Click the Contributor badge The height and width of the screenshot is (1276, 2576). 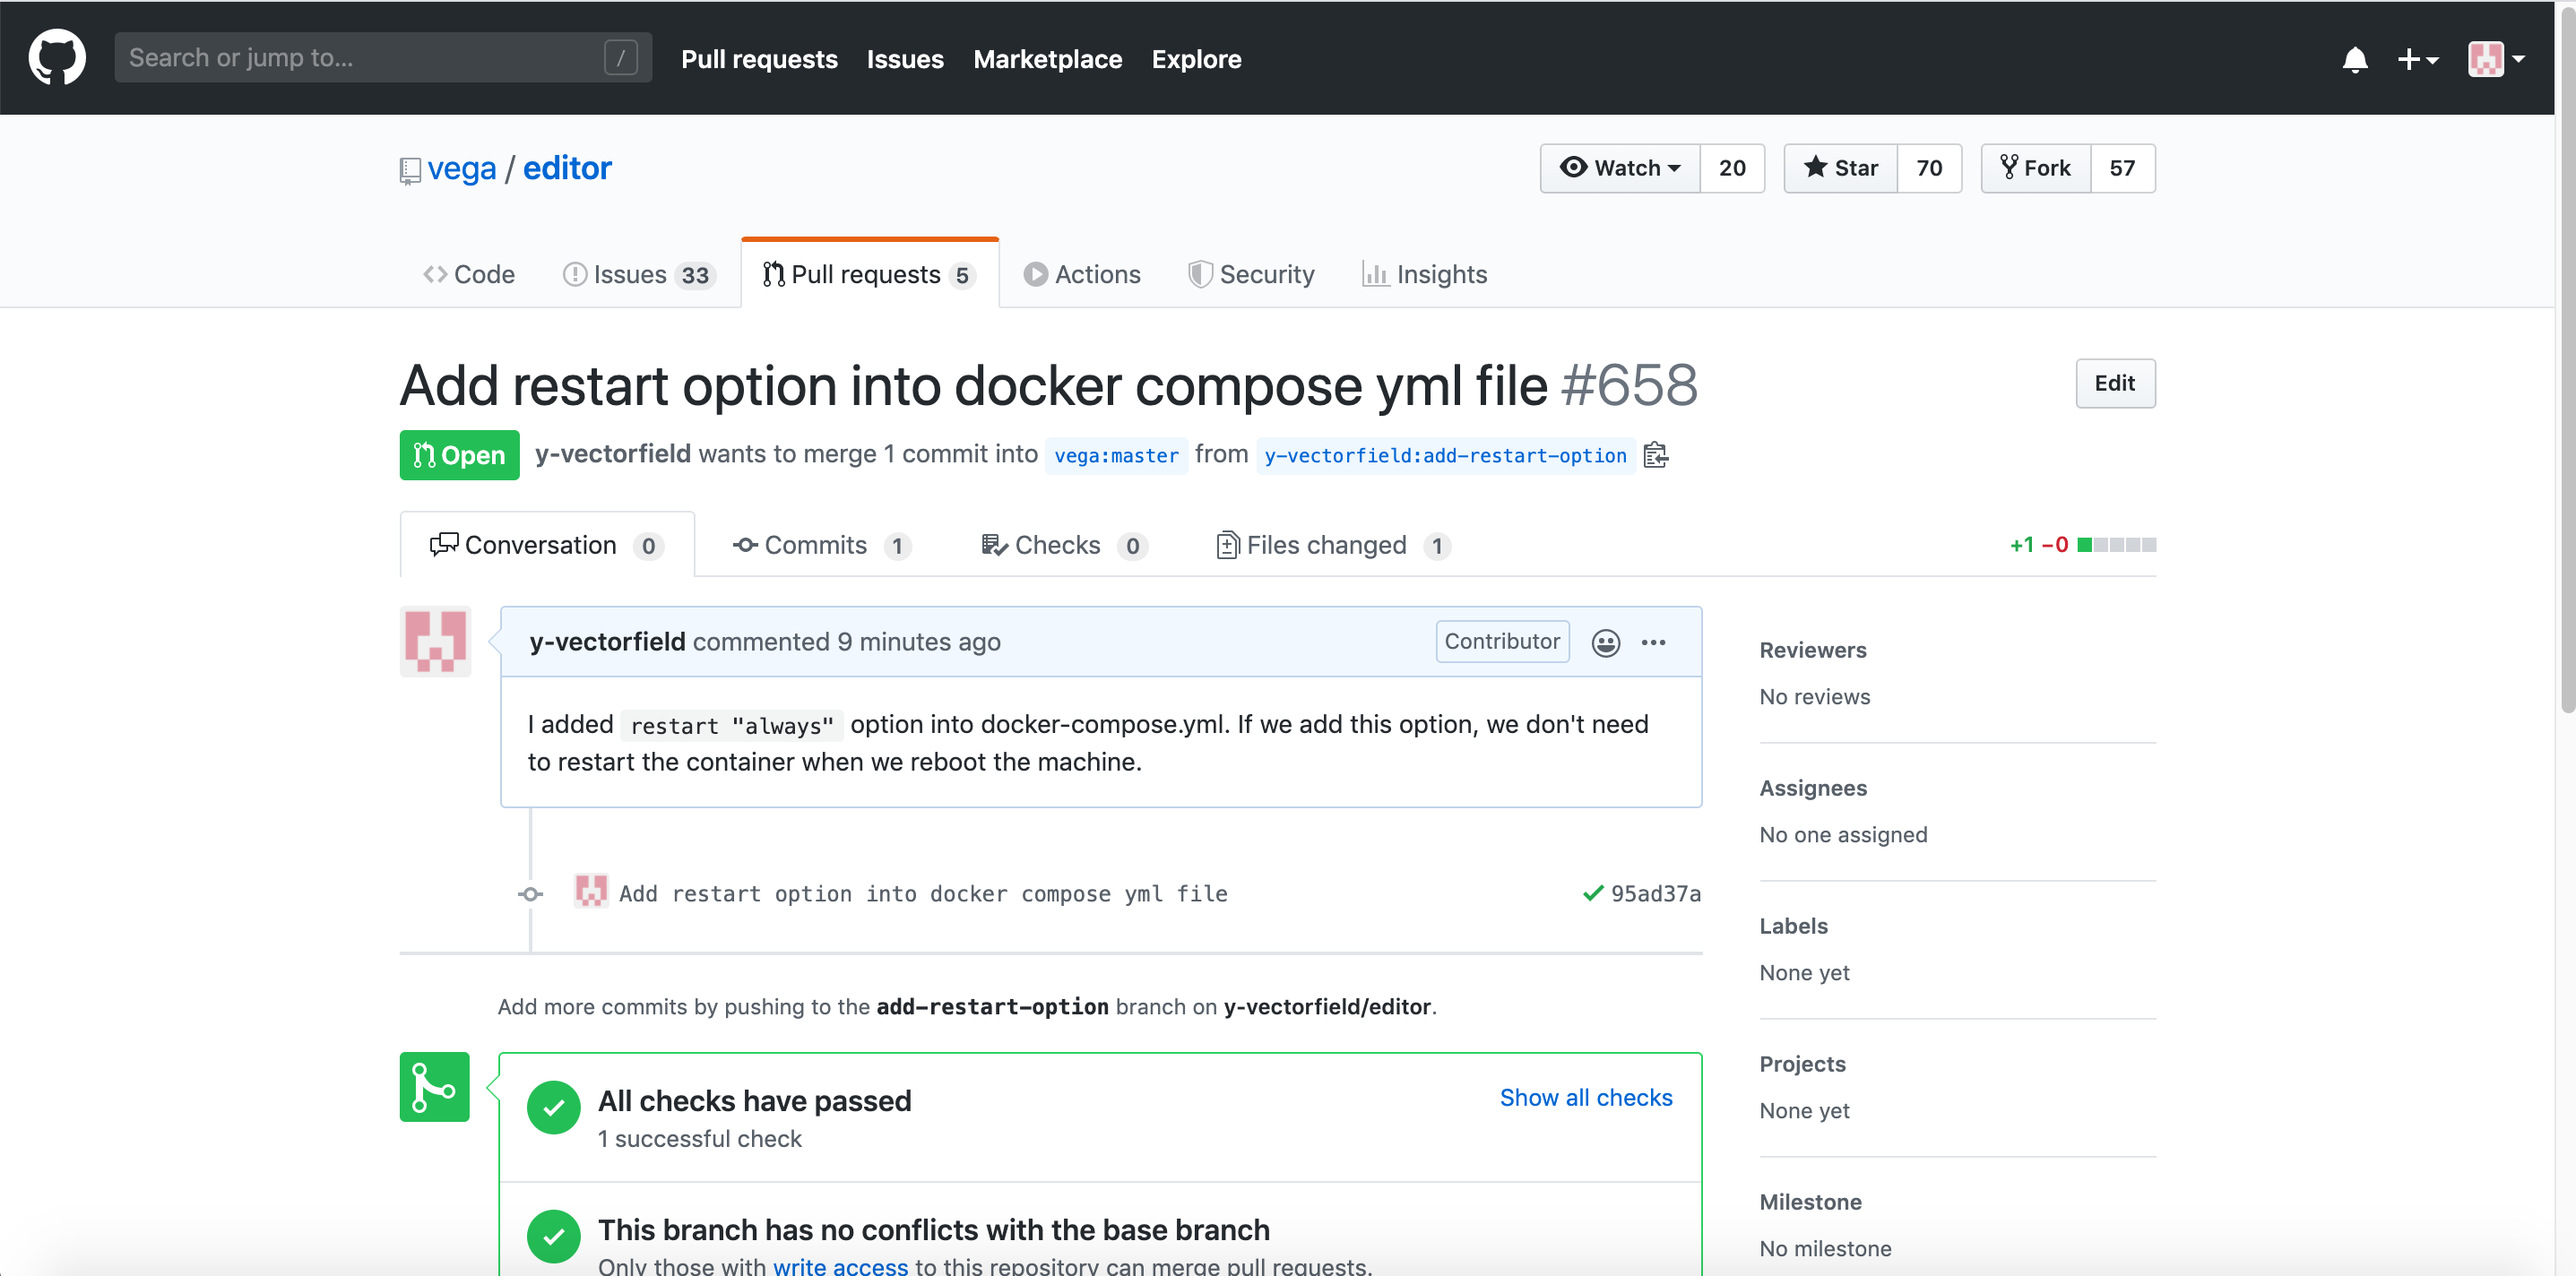1501,641
